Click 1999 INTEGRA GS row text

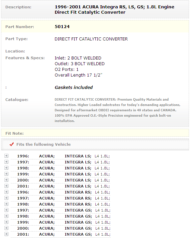coord(64,222)
